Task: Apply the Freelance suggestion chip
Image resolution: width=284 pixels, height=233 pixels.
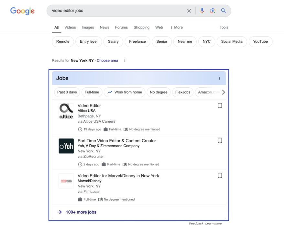Action: (137, 41)
